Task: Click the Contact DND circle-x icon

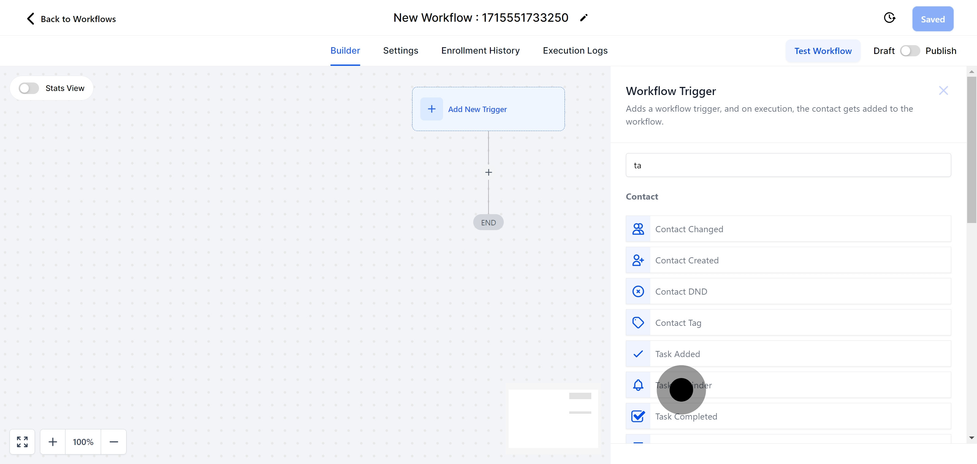Action: coord(638,291)
